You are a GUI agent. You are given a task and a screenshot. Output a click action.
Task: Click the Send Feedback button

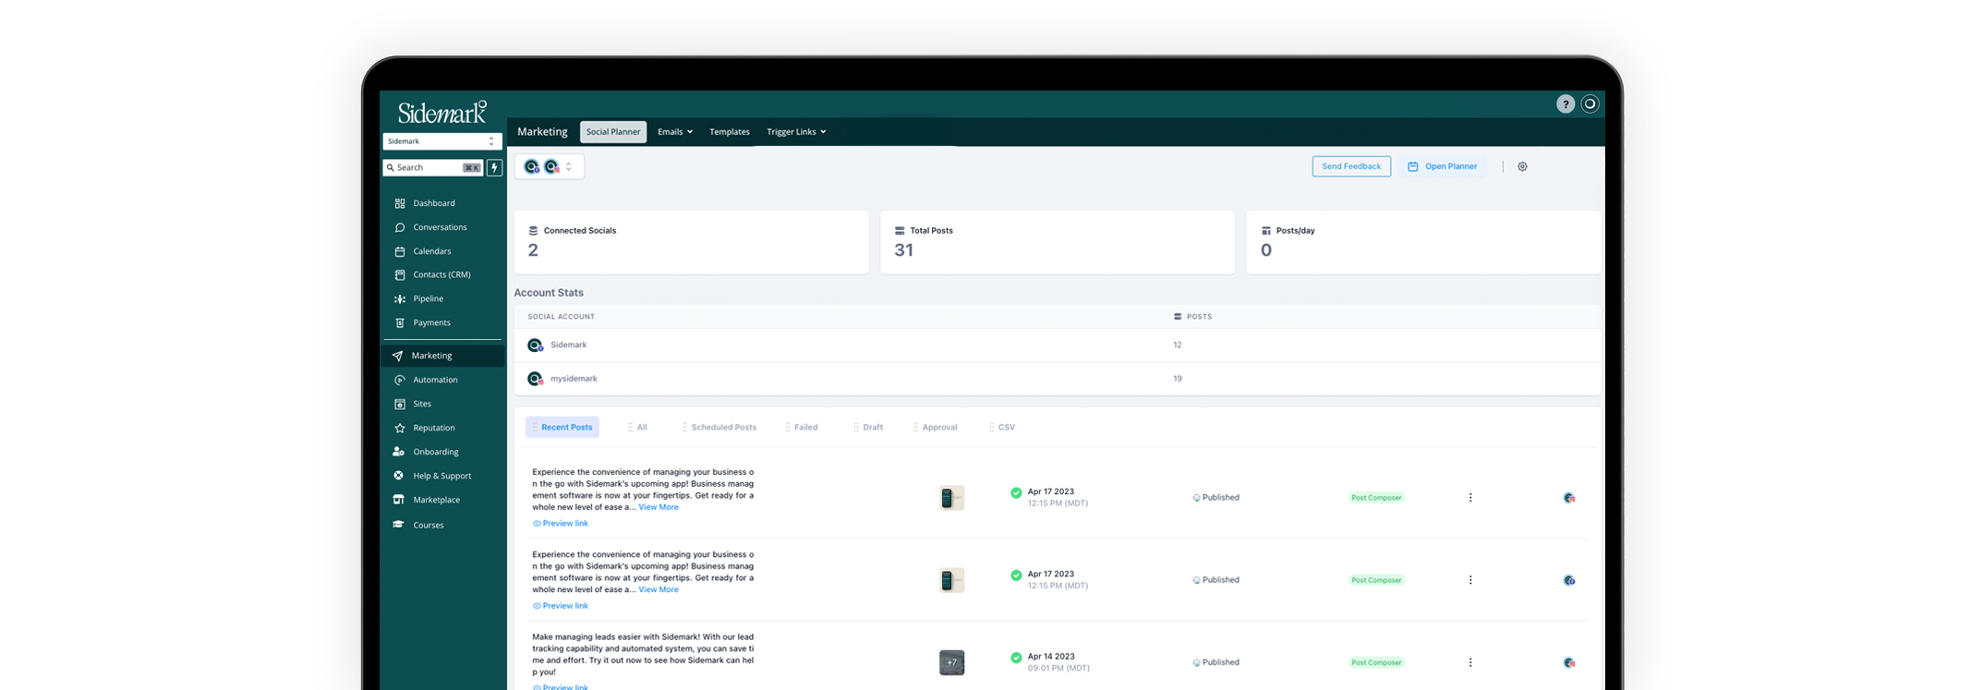[x=1351, y=167]
